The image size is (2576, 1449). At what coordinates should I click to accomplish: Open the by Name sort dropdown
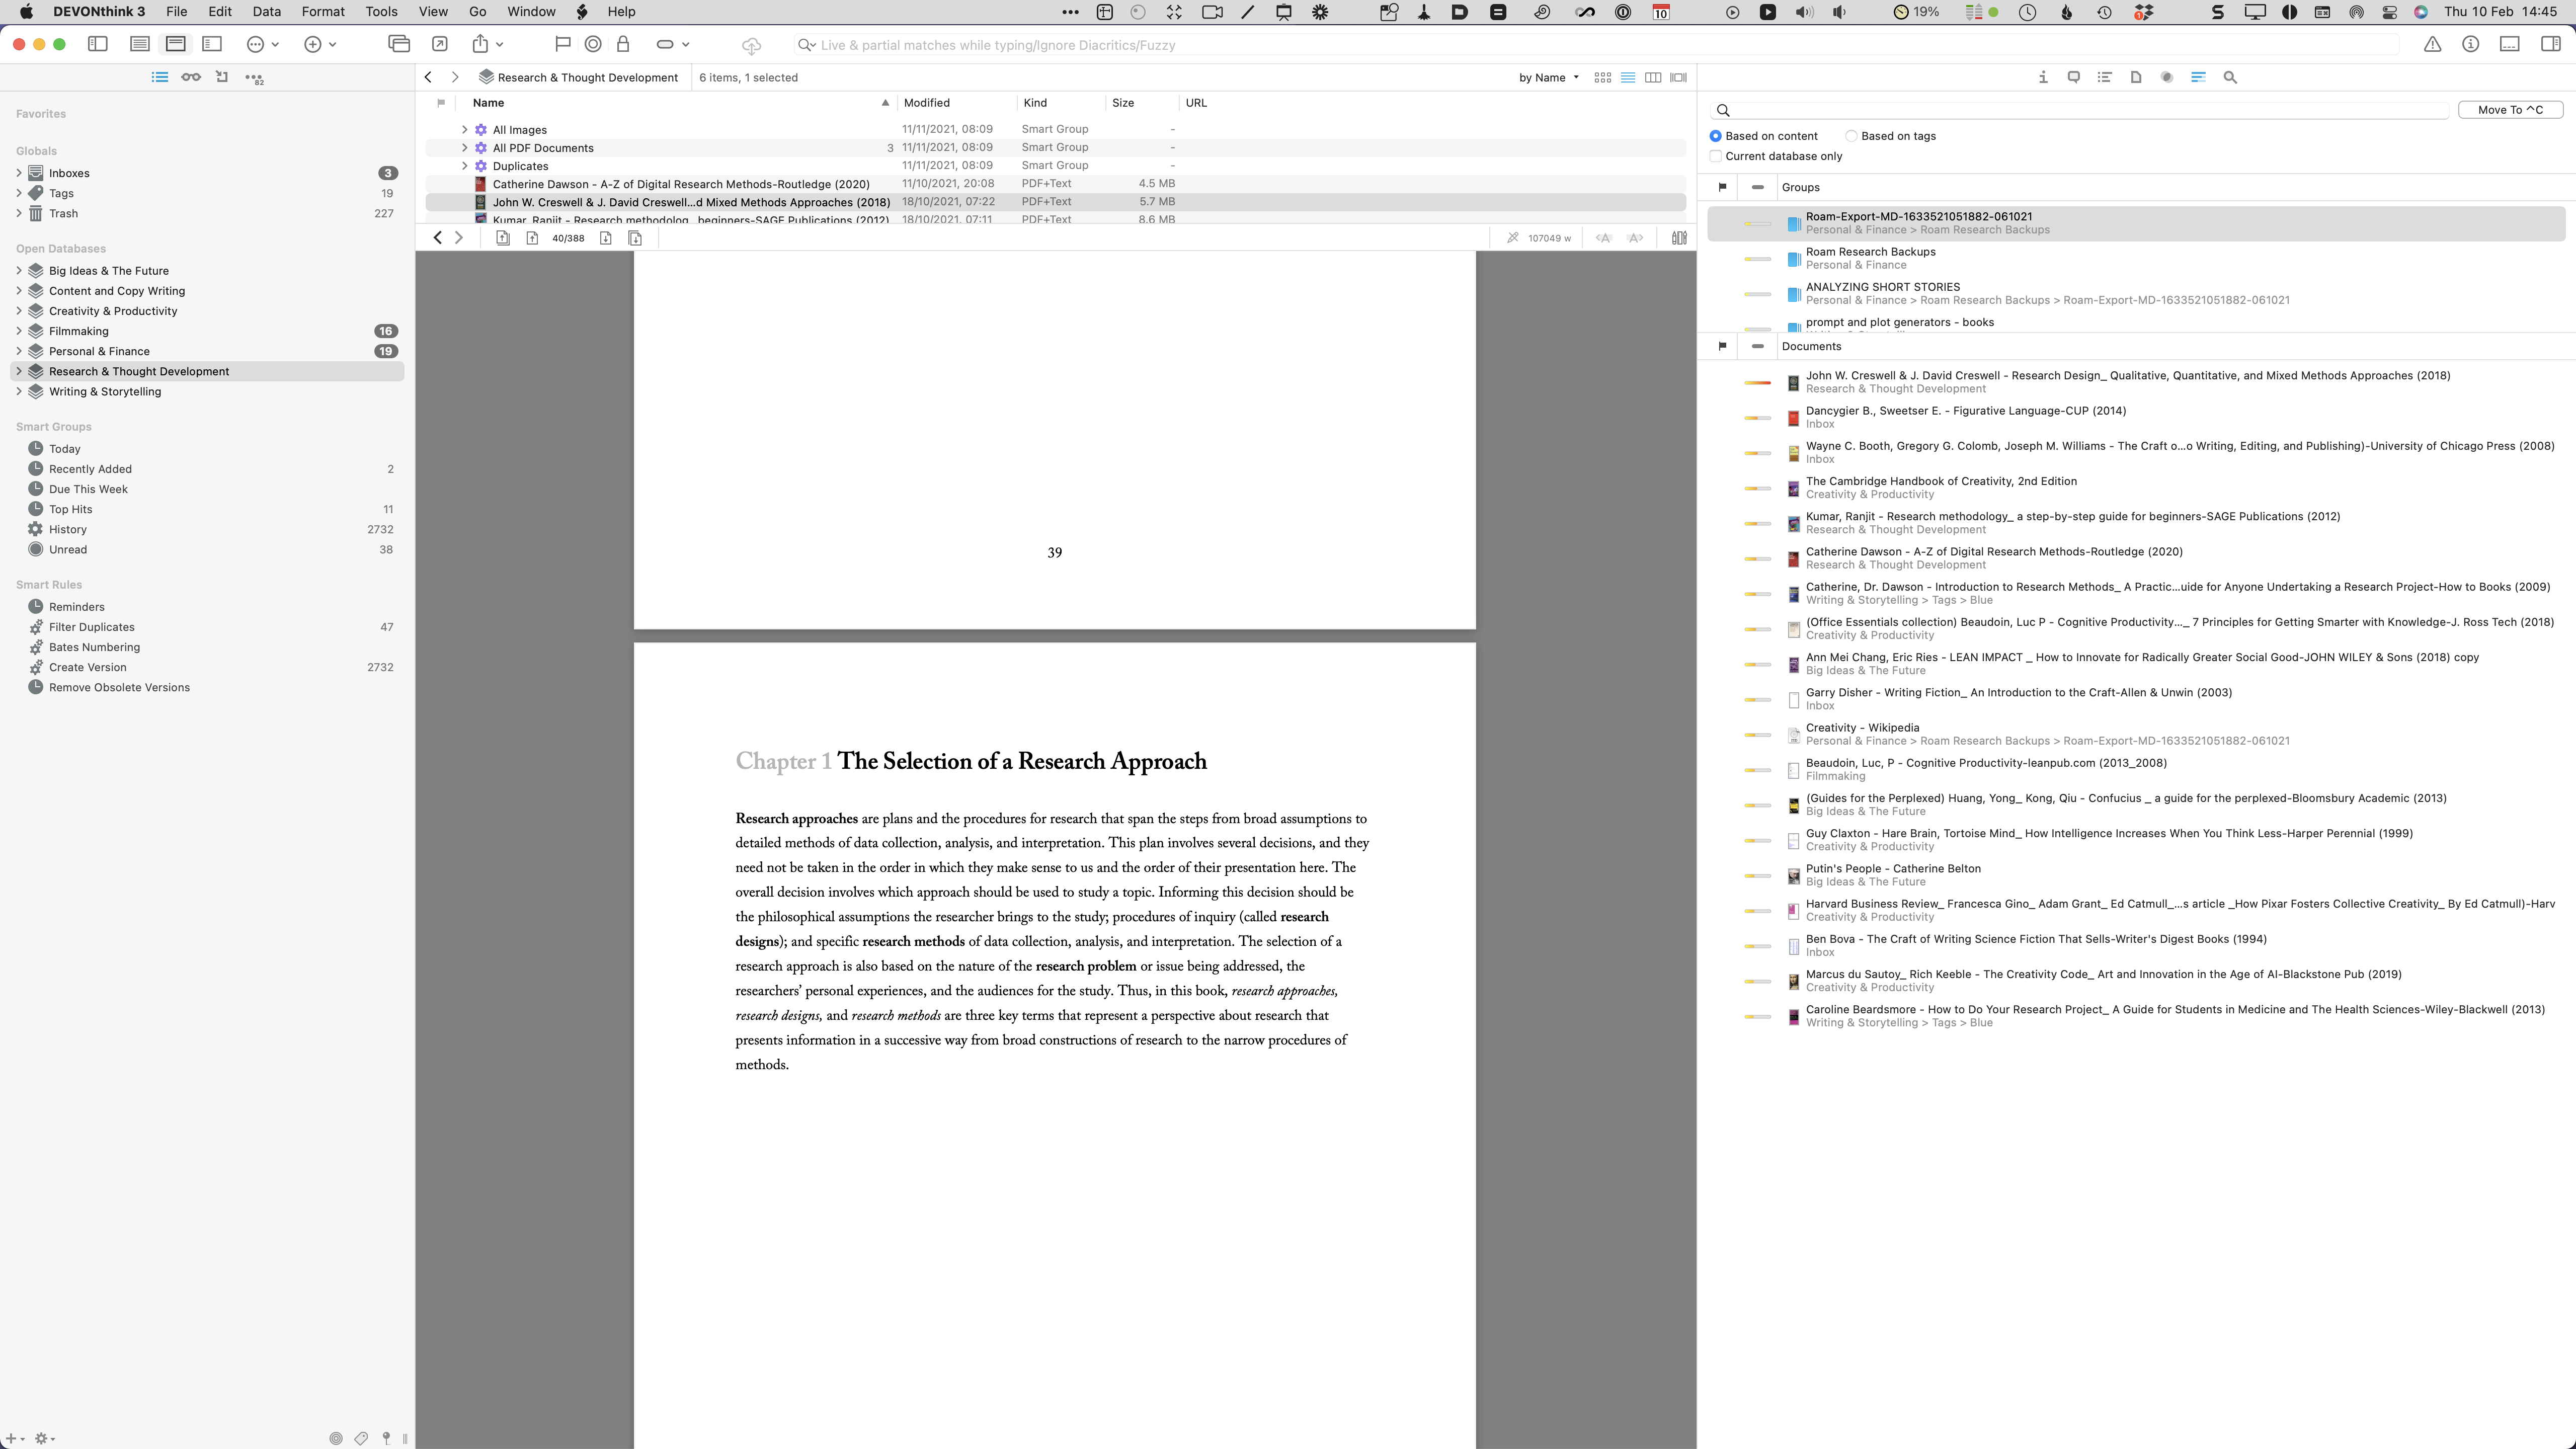tap(1548, 77)
